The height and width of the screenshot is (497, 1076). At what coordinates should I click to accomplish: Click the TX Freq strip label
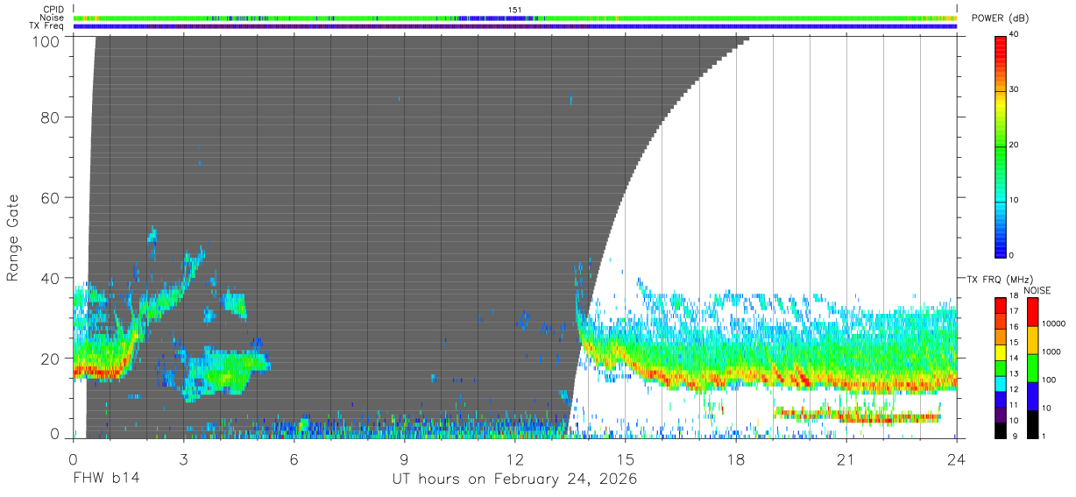pos(46,26)
